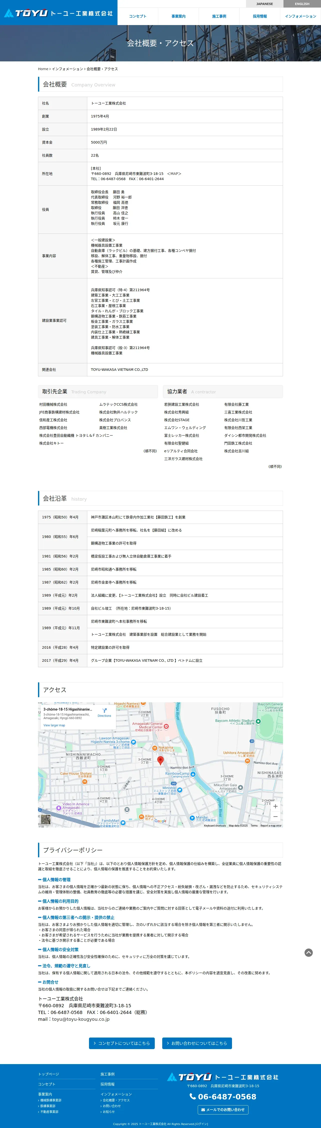This screenshot has height=1128, width=321.
Task: Open Keyboard shortcuts on map
Action: [x=215, y=825]
